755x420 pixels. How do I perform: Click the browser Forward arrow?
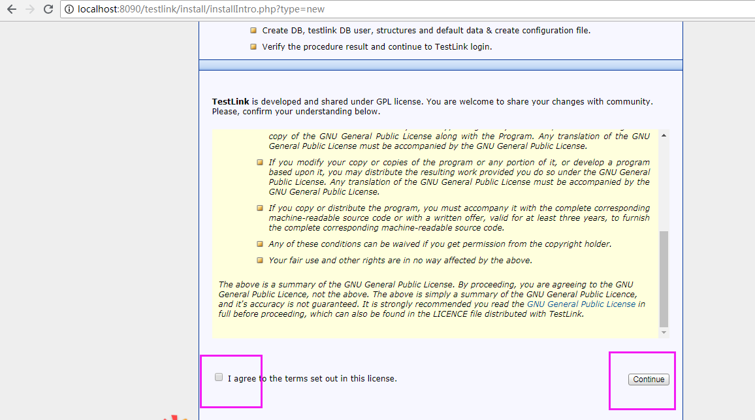click(30, 9)
